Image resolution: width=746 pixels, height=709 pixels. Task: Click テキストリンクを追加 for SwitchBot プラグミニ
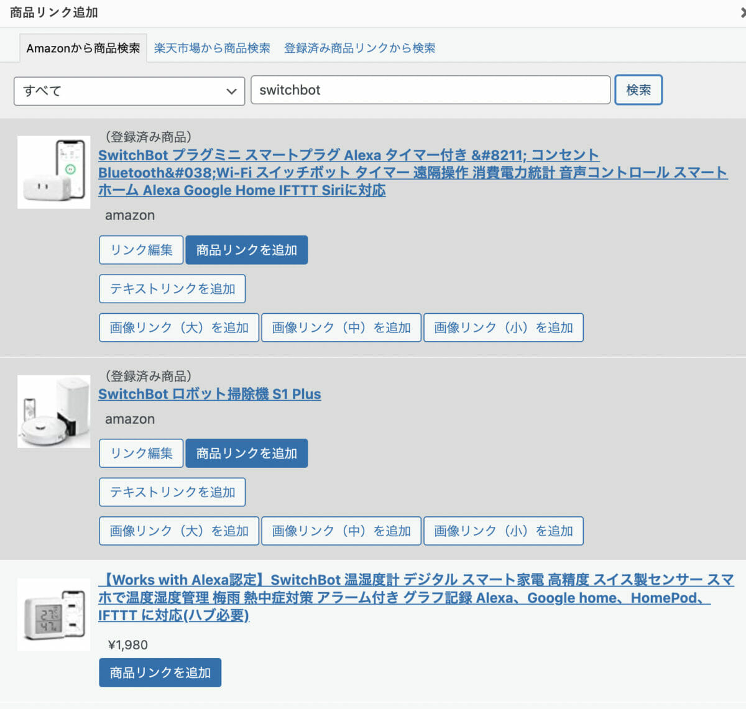point(172,289)
